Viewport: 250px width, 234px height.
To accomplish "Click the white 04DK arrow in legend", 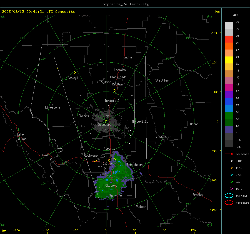I will [229, 161].
